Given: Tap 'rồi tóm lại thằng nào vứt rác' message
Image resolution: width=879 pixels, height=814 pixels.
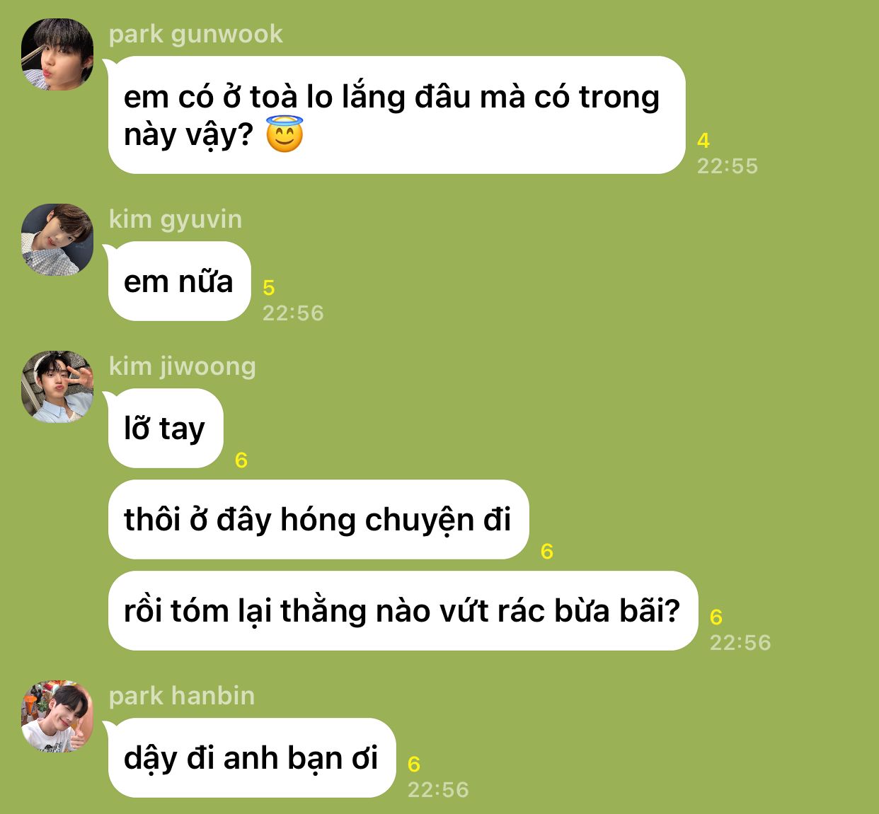Looking at the screenshot, I should click(403, 611).
